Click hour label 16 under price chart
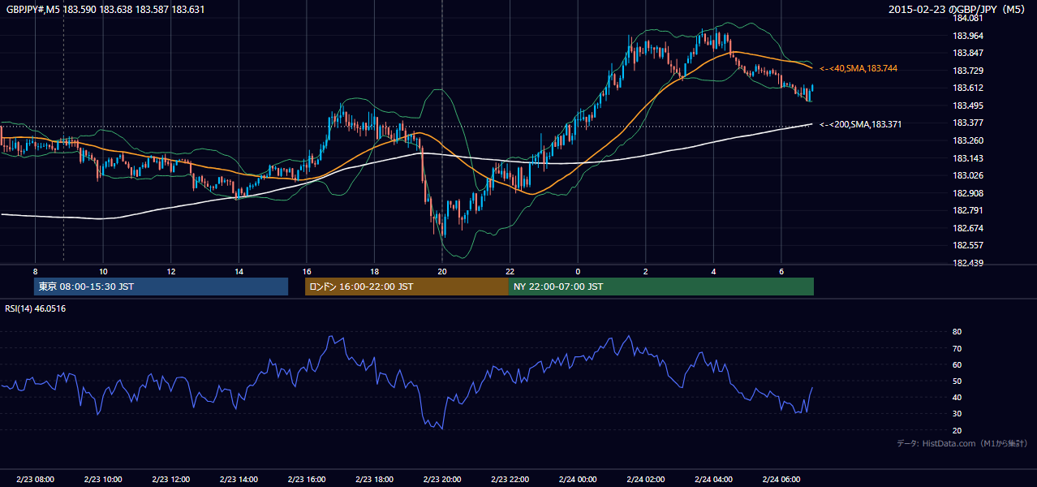The width and height of the screenshot is (1037, 487). pos(306,271)
